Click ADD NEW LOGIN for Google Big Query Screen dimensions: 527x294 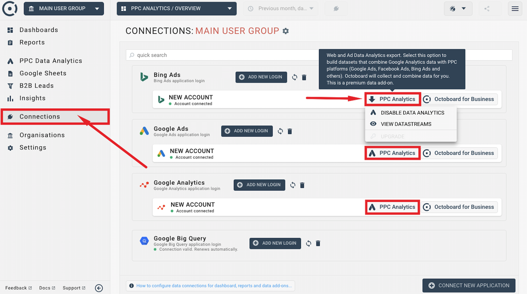(x=275, y=243)
